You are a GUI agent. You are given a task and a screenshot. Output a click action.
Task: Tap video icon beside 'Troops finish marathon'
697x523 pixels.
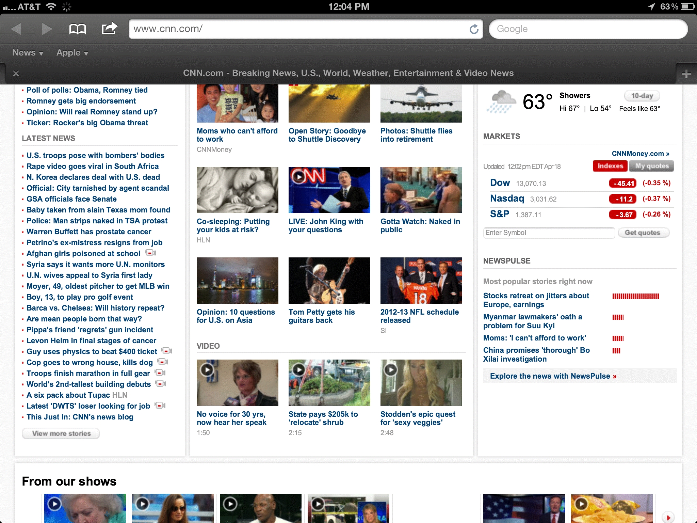click(x=160, y=373)
